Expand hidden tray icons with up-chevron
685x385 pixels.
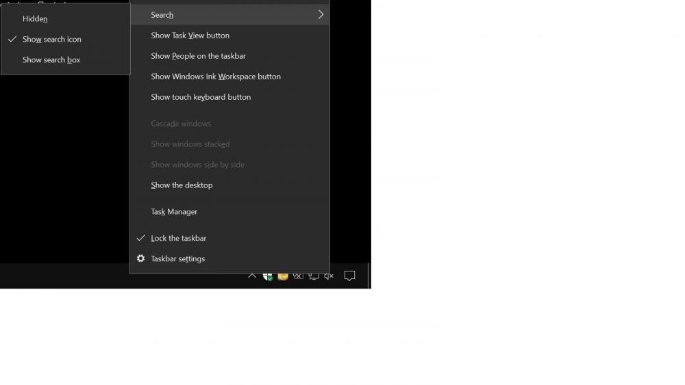coord(252,276)
